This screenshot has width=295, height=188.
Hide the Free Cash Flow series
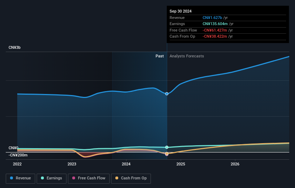pos(89,178)
